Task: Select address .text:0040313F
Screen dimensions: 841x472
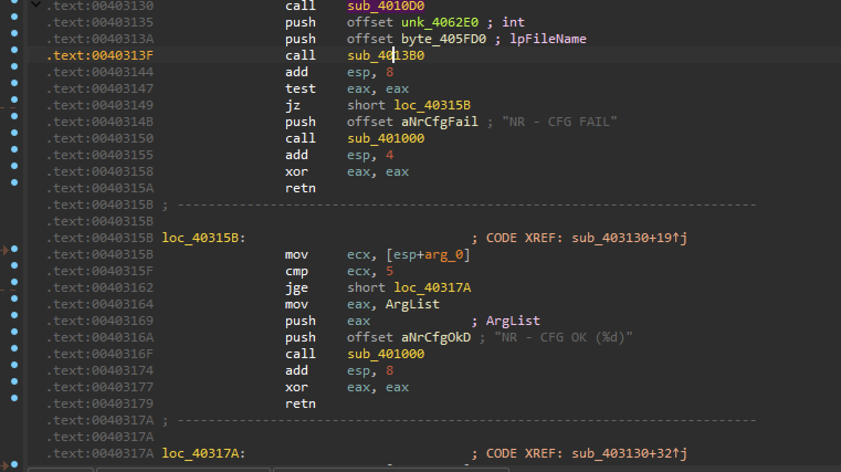Action: [x=100, y=55]
